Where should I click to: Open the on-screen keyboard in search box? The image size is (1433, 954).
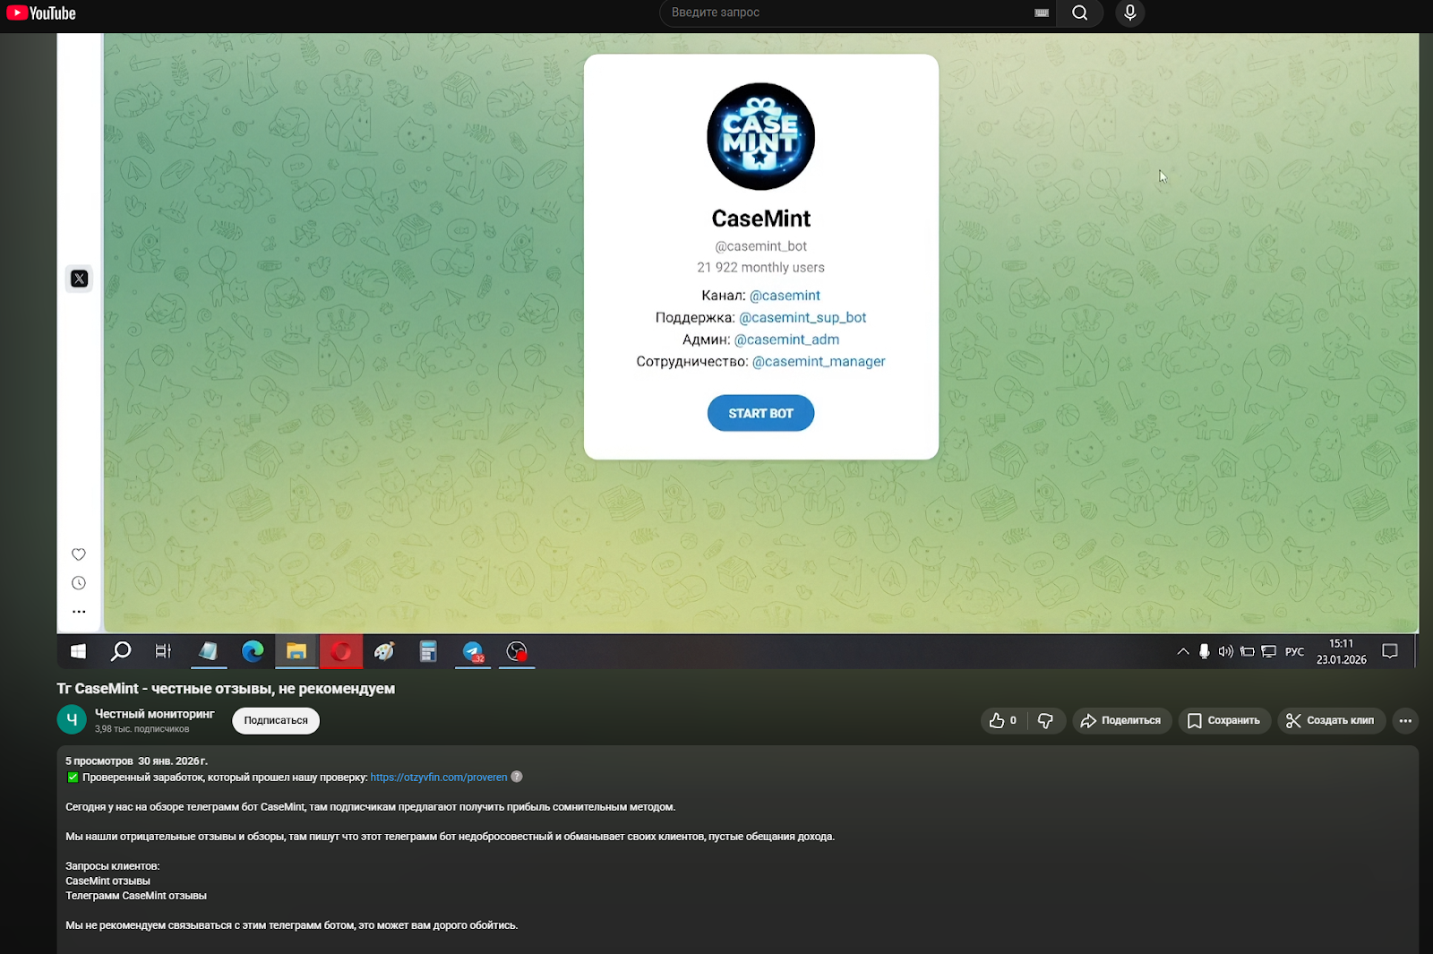point(1042,13)
